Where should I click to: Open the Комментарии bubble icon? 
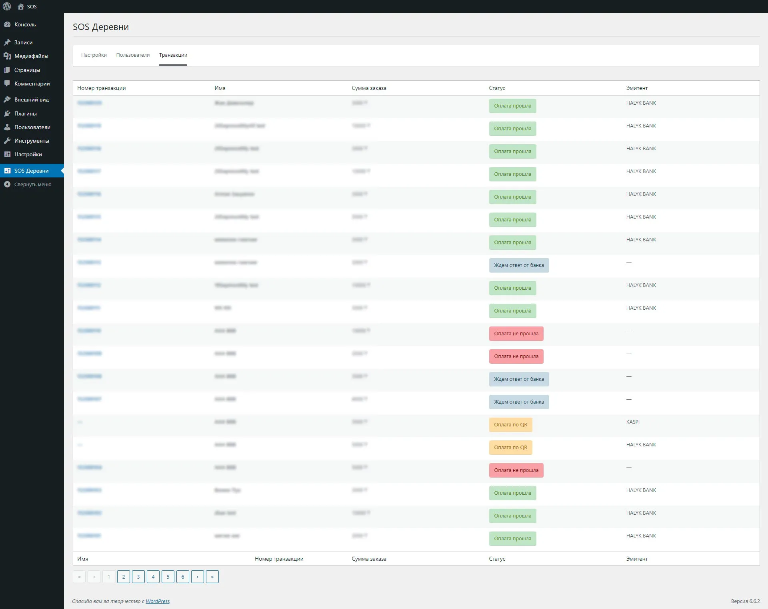click(x=7, y=84)
